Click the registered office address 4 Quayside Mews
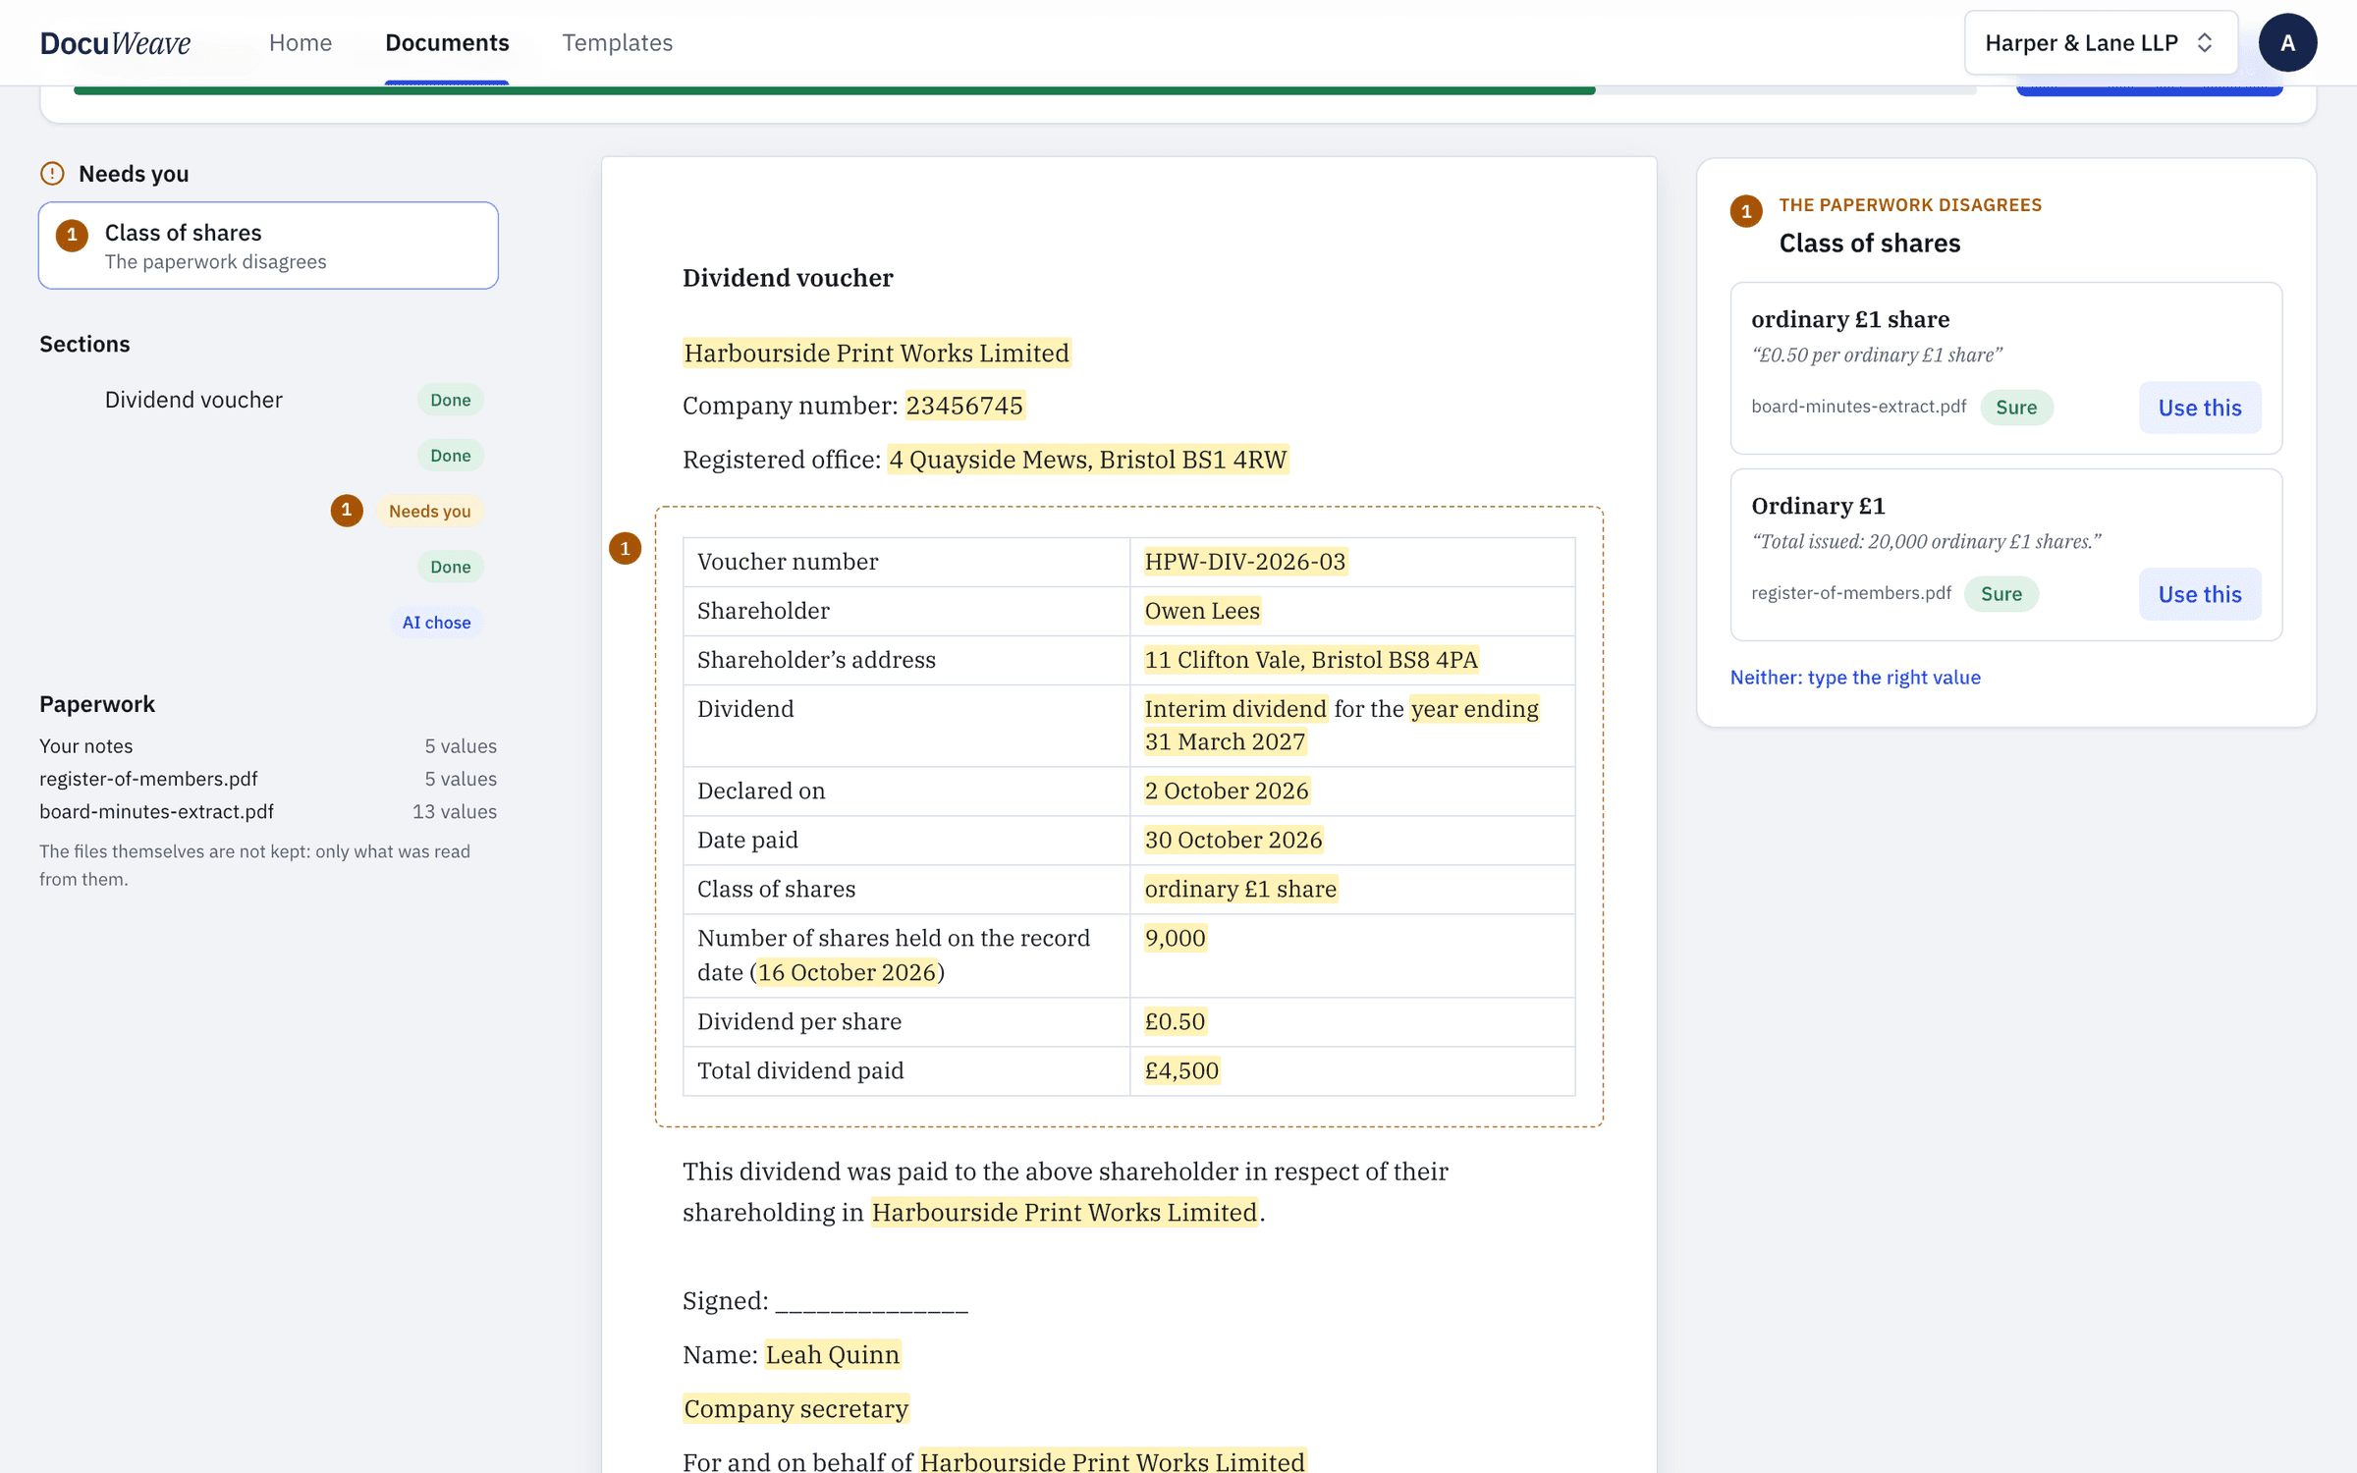2357x1473 pixels. click(1088, 460)
